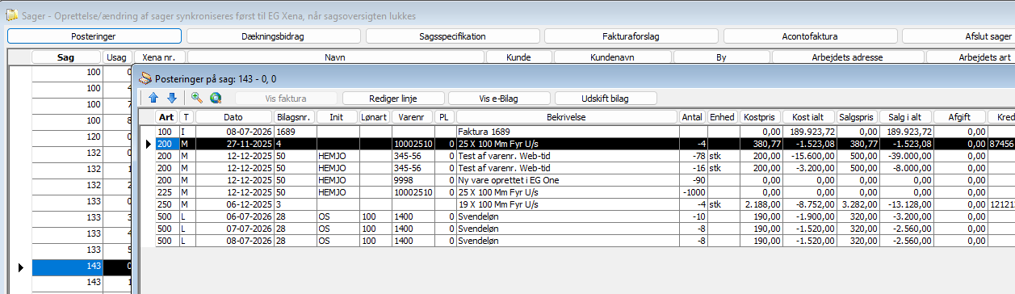Click the Kost ialt column header
The height and width of the screenshot is (294, 1015).
coord(808,117)
